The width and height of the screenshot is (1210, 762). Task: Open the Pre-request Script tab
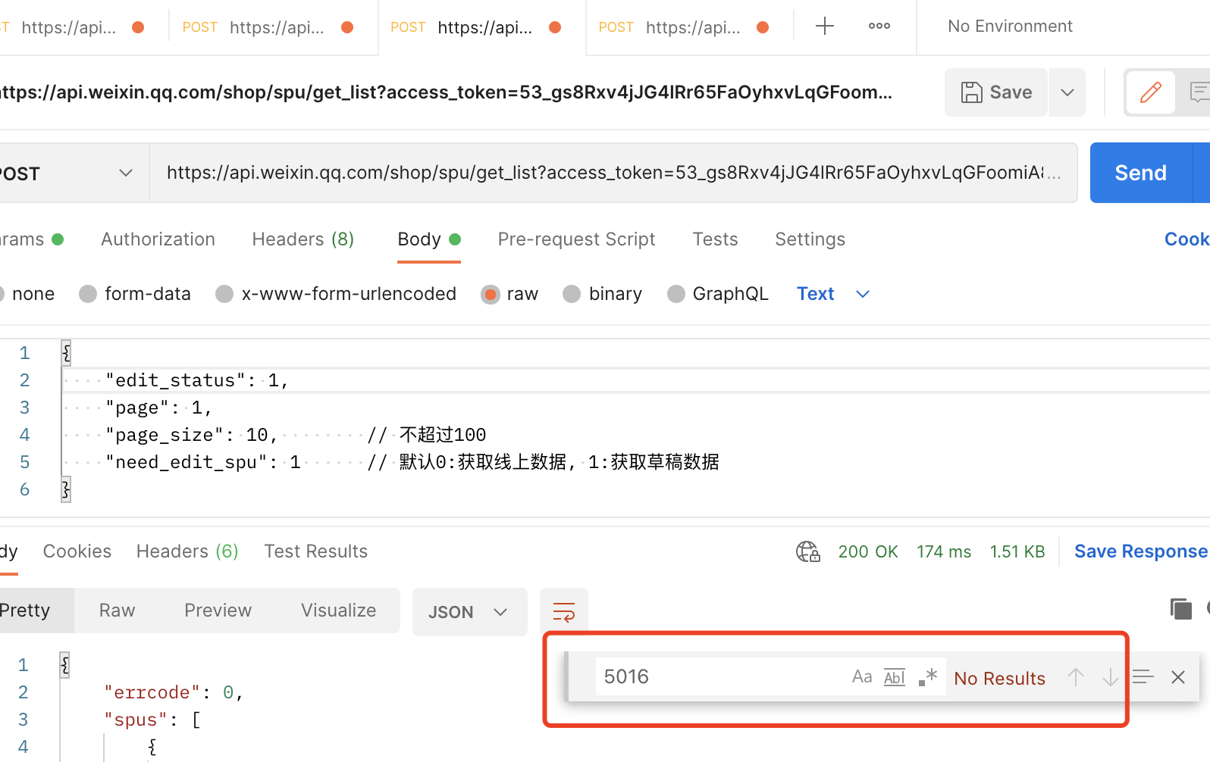tap(576, 239)
